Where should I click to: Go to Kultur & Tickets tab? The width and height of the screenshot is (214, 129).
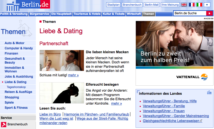click(113, 14)
